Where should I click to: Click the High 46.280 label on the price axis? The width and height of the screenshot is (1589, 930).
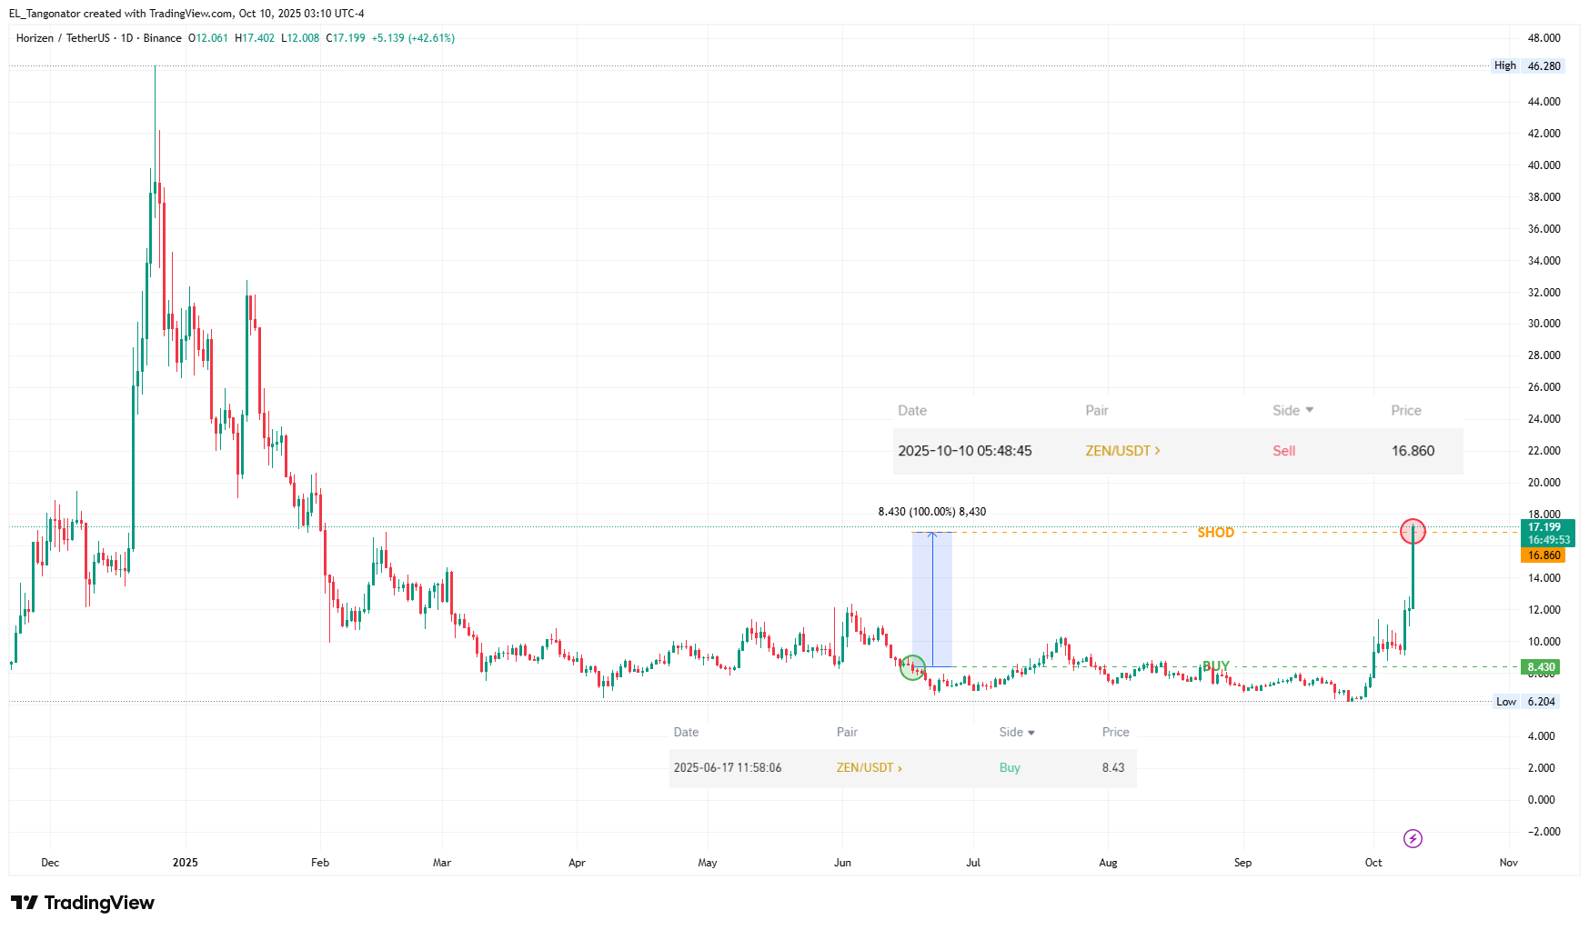click(1526, 65)
